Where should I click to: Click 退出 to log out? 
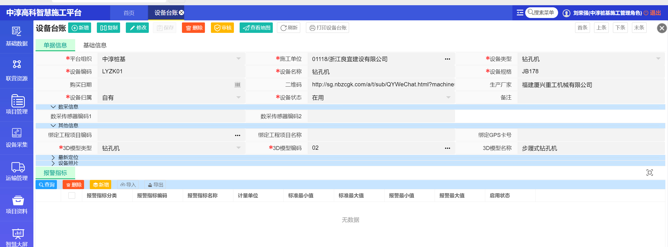tap(655, 13)
